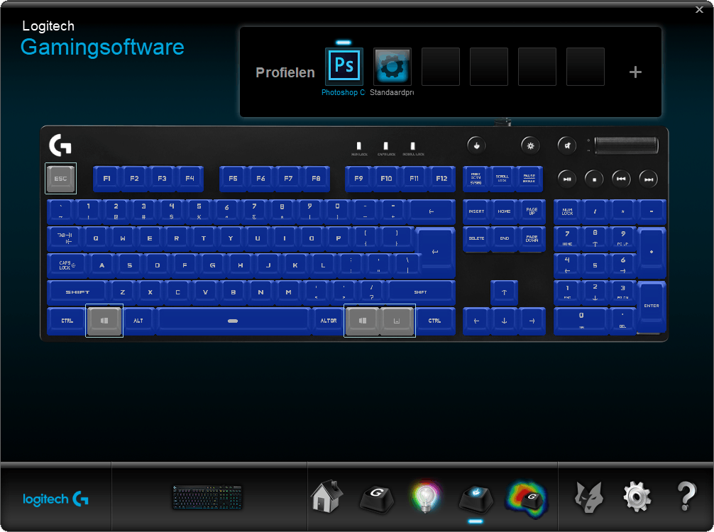Select the Photoshop profile icon
This screenshot has width=714, height=532.
coord(344,67)
